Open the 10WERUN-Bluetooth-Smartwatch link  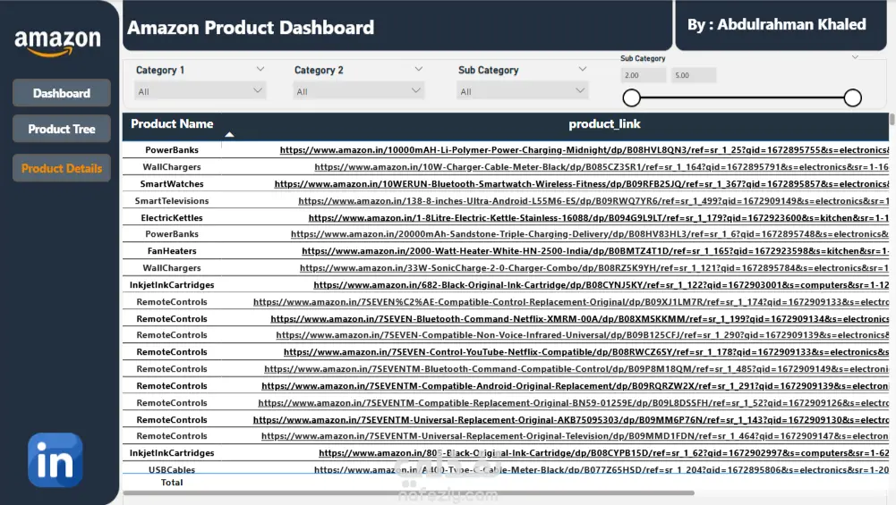coord(582,184)
